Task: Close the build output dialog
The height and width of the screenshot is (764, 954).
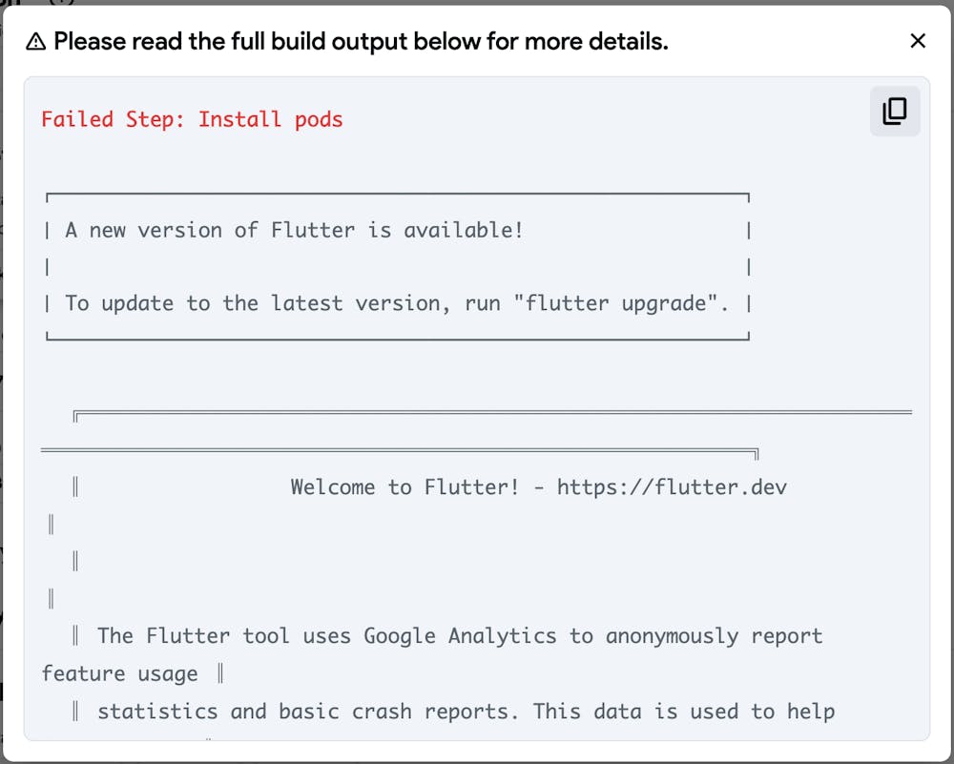Action: coord(918,41)
